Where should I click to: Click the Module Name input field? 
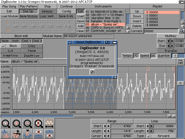[x=89, y=36]
